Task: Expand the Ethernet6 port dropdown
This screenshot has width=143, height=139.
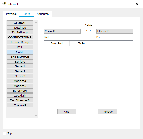Action: 115,31
